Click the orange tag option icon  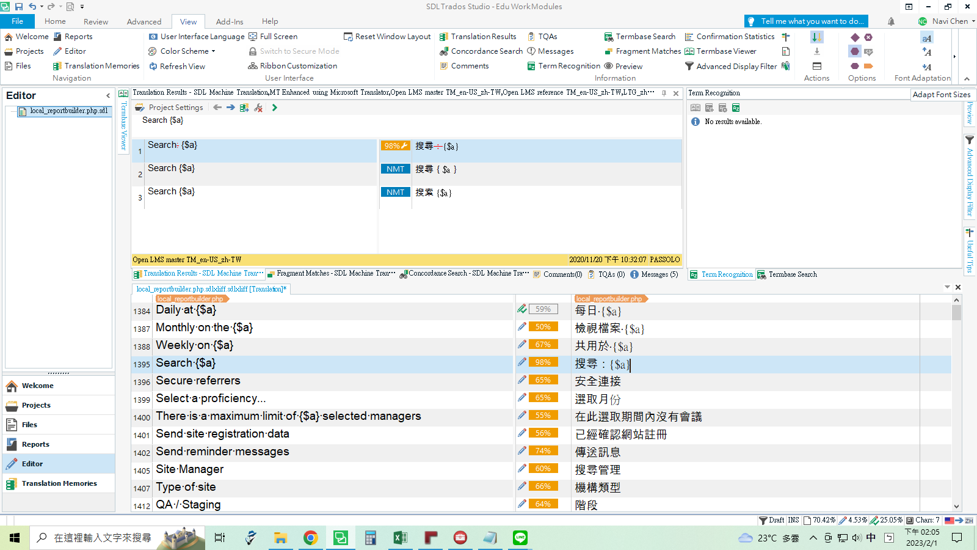pos(868,66)
